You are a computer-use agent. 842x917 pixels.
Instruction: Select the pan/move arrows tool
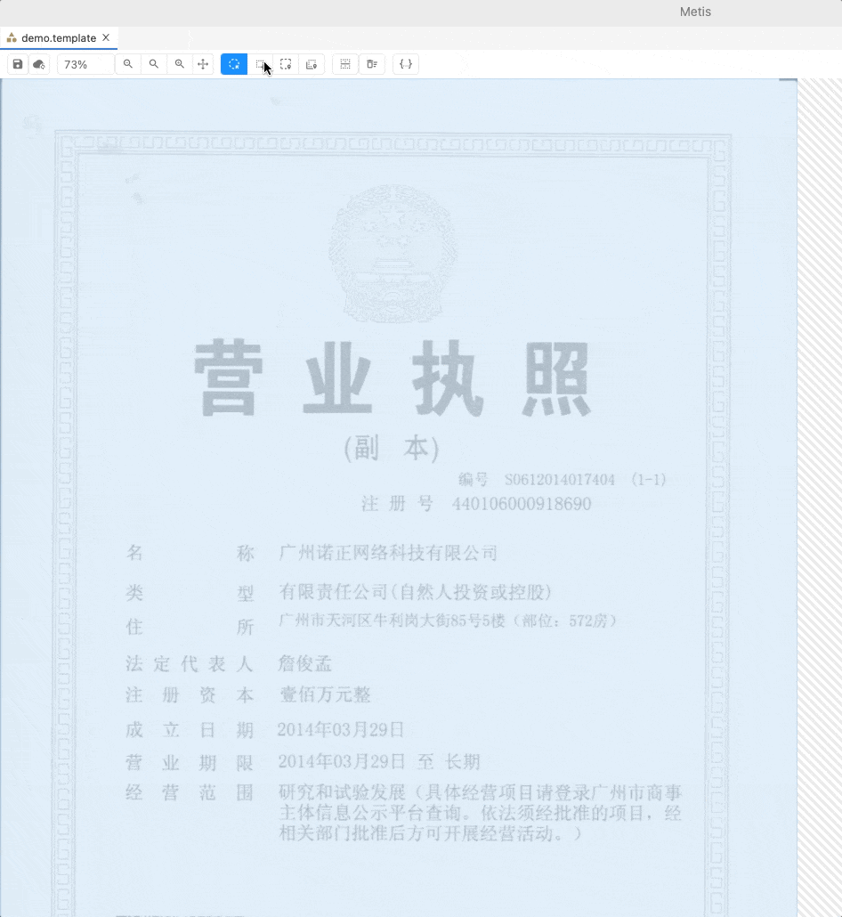(x=203, y=64)
